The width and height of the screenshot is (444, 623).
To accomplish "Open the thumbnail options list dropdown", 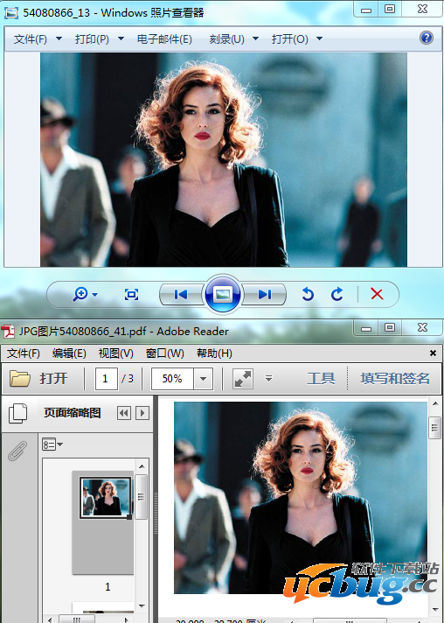I will [x=52, y=444].
